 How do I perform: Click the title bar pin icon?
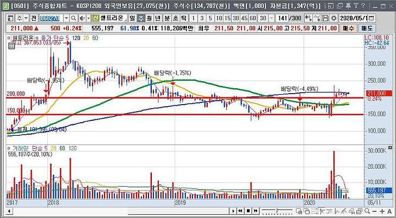click(x=348, y=6)
